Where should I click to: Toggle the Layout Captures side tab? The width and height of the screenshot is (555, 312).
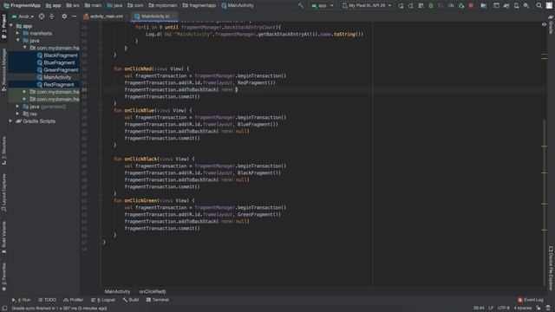(x=3, y=193)
